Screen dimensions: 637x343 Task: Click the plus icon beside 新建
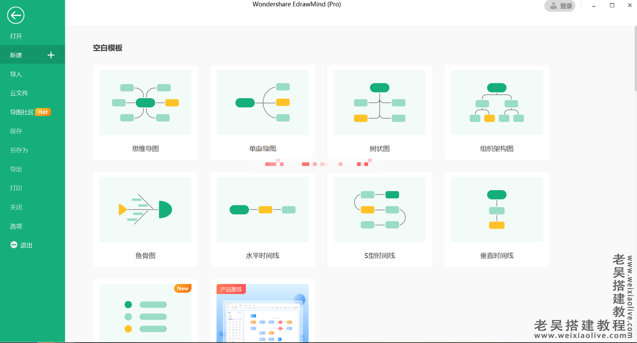tap(51, 55)
